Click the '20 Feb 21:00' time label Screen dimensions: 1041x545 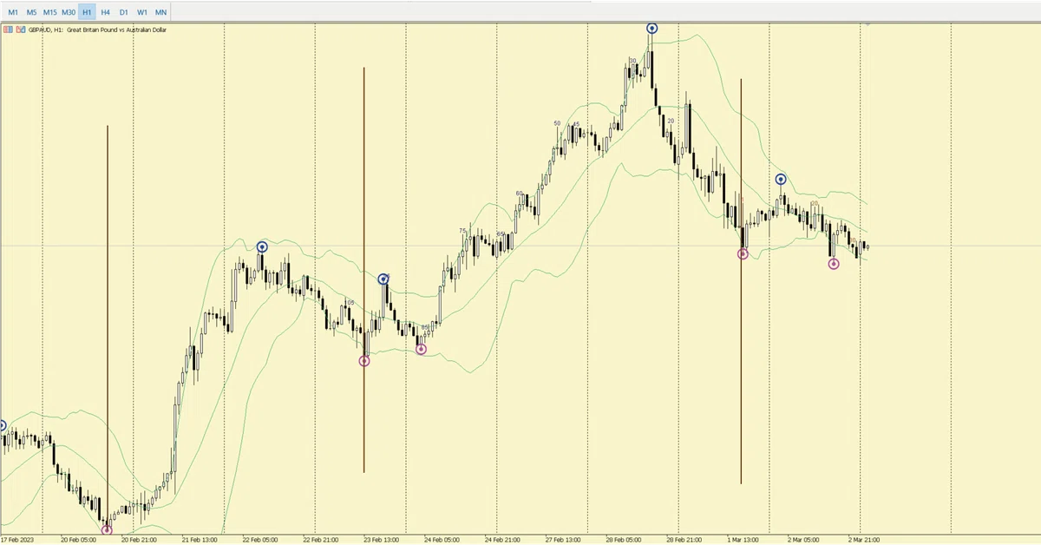pos(139,539)
